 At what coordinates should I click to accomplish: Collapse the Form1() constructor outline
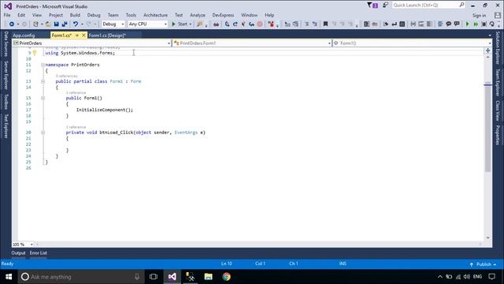click(43, 98)
